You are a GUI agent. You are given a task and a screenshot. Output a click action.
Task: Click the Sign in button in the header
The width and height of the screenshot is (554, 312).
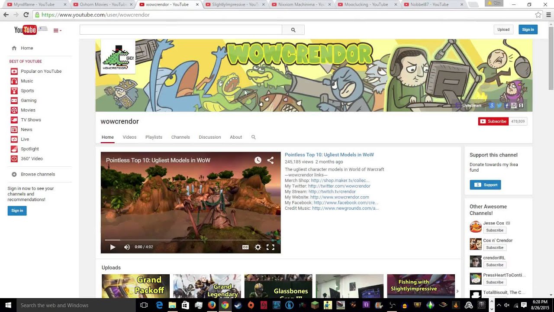[528, 29]
